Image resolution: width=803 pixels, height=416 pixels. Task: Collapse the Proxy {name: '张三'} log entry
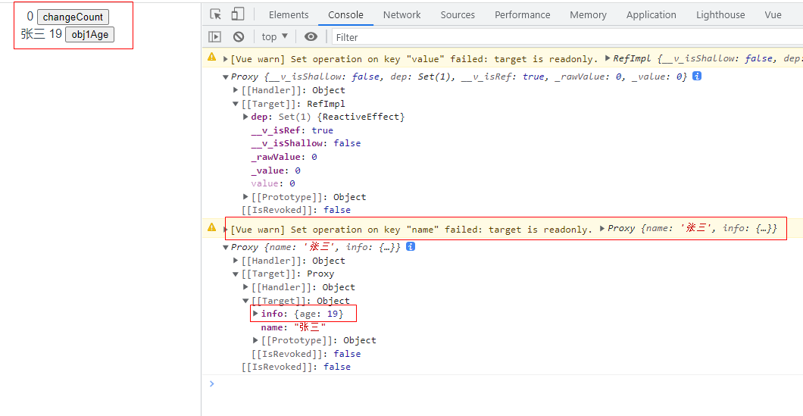click(226, 248)
